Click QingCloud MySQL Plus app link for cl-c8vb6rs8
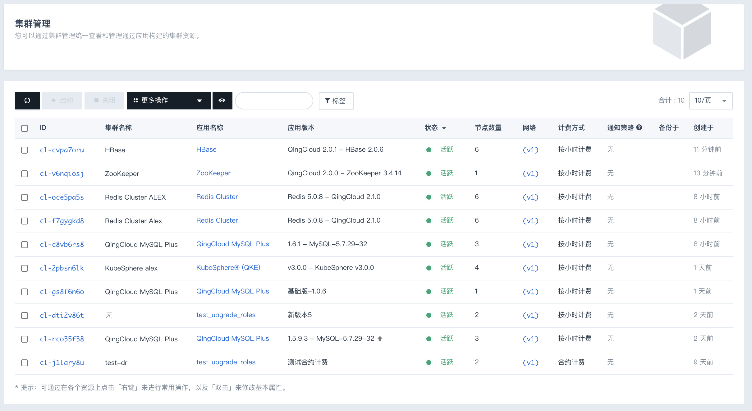 coord(232,244)
